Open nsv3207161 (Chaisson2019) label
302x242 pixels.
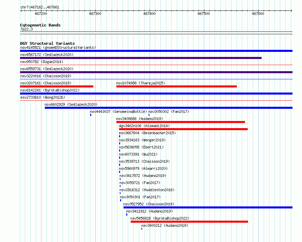pyautogui.click(x=46, y=83)
